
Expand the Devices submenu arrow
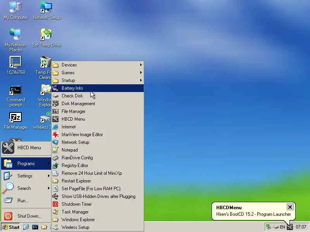pos(141,65)
